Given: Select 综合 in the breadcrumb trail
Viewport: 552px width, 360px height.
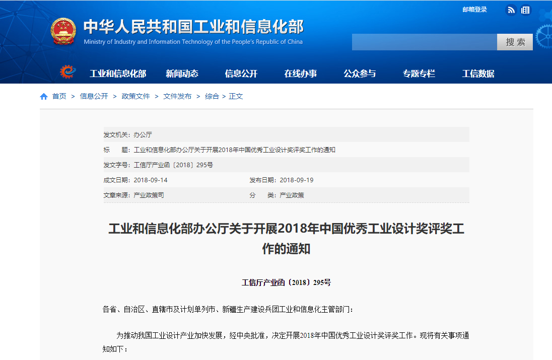Looking at the screenshot, I should coord(211,96).
